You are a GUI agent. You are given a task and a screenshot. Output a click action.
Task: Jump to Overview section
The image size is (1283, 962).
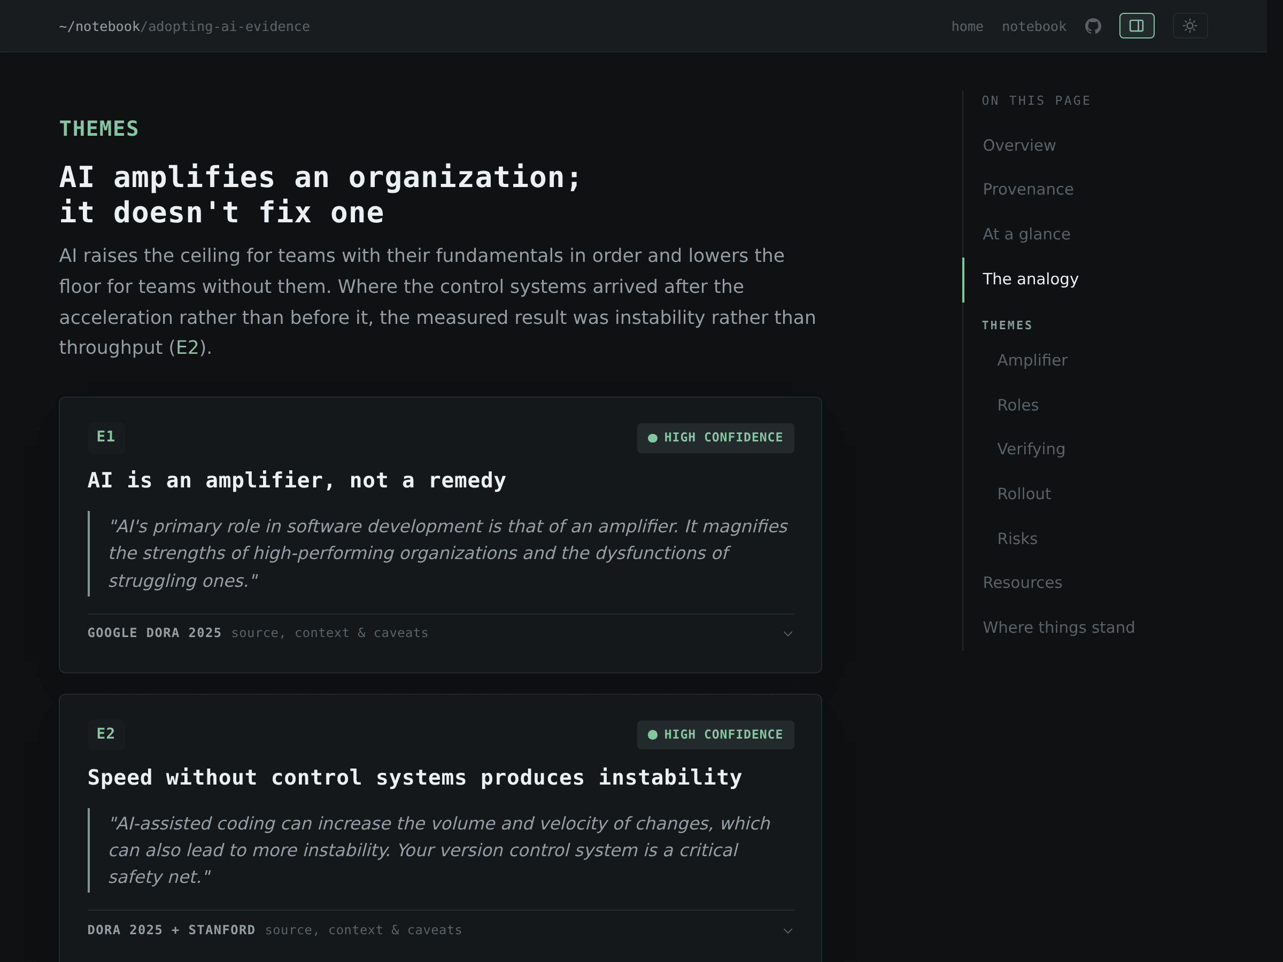click(1018, 145)
